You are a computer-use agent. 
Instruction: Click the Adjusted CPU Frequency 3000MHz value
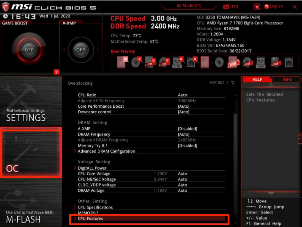click(x=187, y=101)
